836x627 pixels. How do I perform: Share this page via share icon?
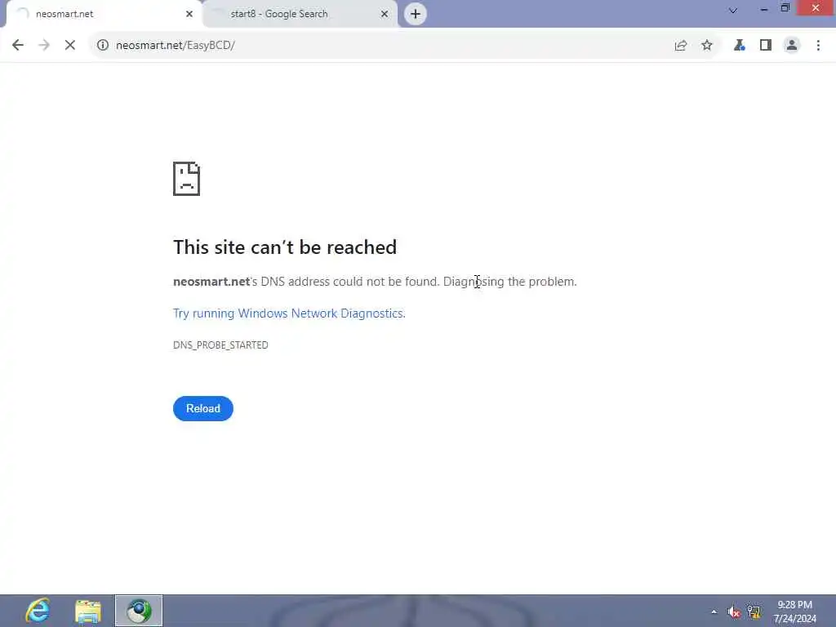pyautogui.click(x=680, y=46)
